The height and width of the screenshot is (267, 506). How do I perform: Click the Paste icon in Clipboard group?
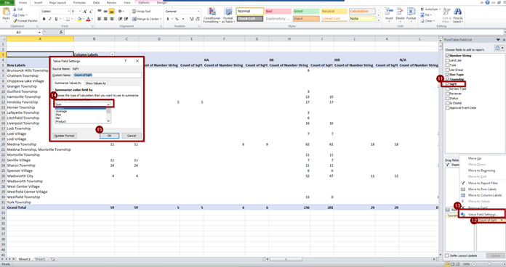[x=6, y=12]
